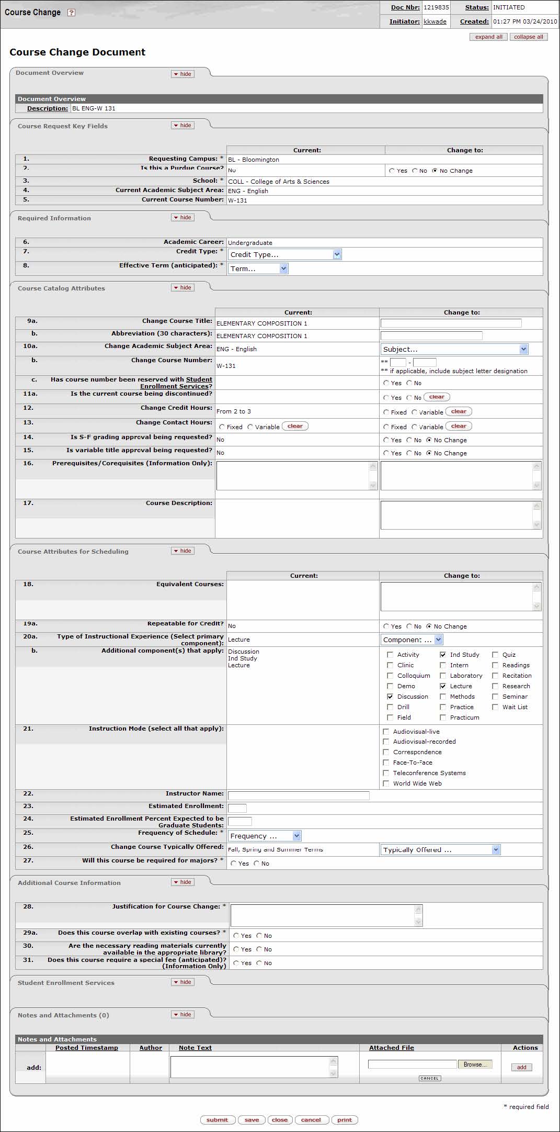This screenshot has width=560, height=1132.
Task: Select No for course being discontinued
Action: point(409,398)
